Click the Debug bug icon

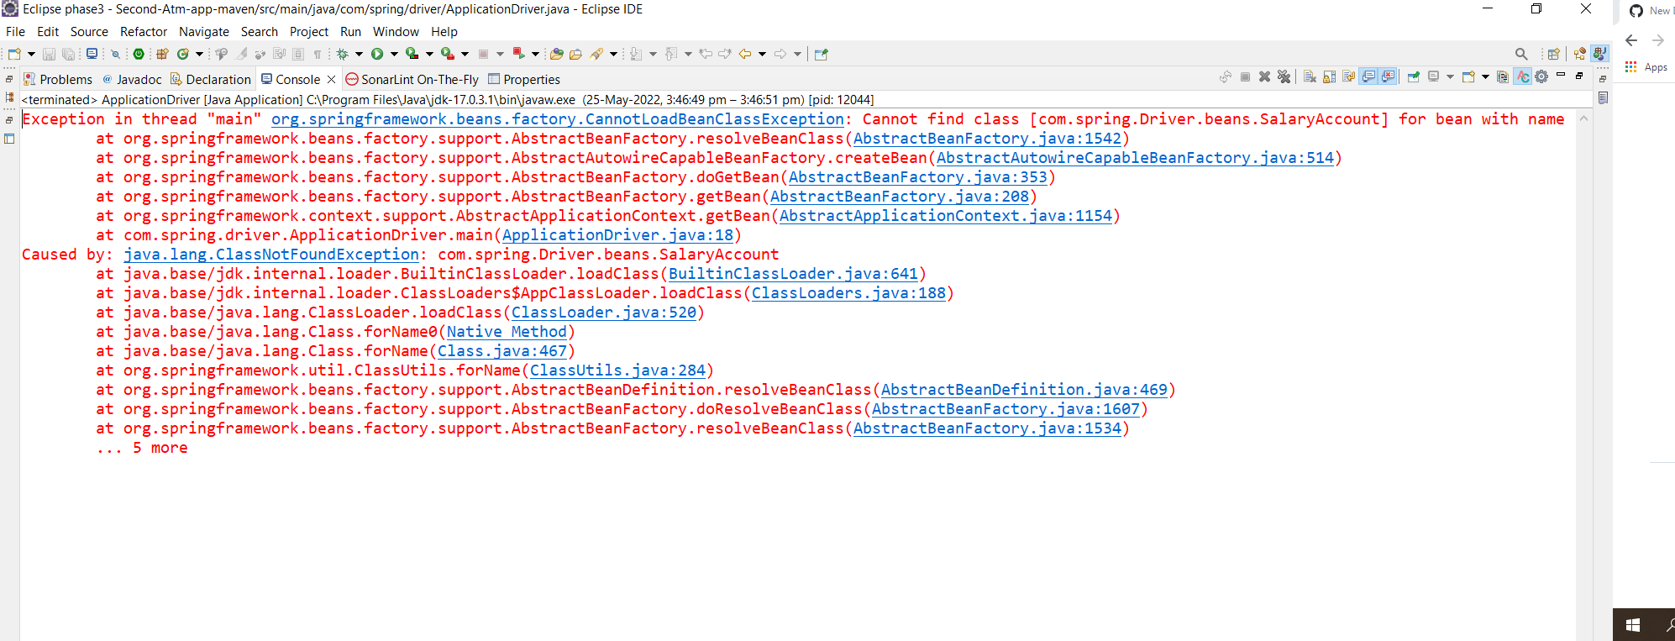342,54
